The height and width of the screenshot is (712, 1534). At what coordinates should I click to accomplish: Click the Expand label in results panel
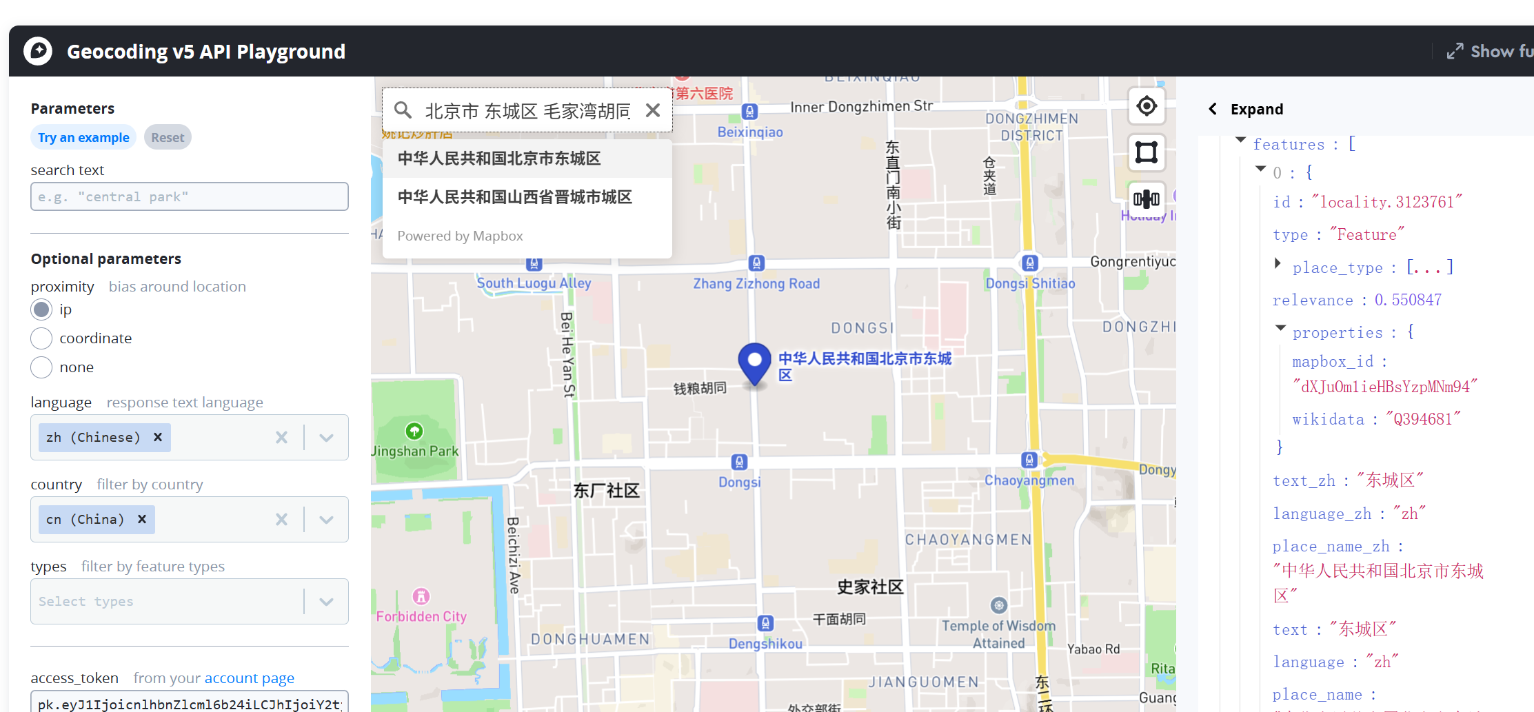[x=1257, y=109]
